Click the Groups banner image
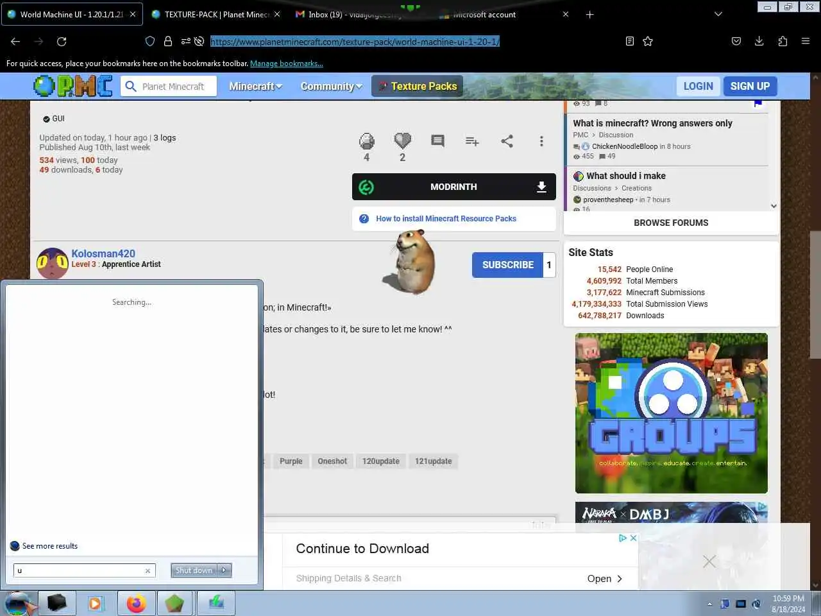Image resolution: width=821 pixels, height=616 pixels. (x=671, y=413)
